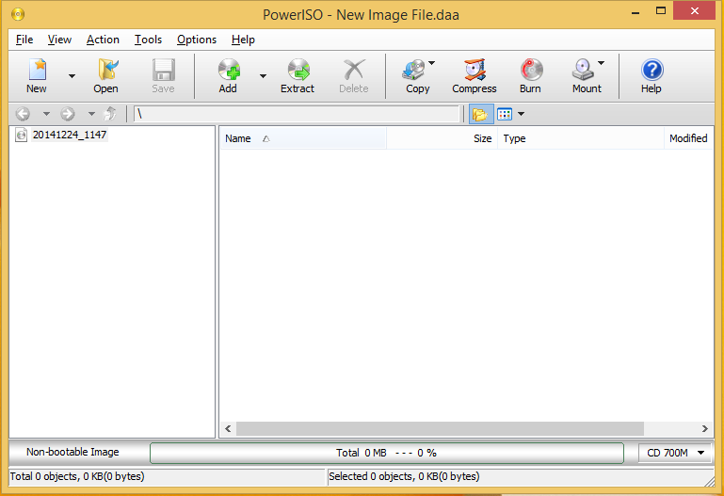Image resolution: width=724 pixels, height=496 pixels.
Task: Expand the view mode dropdown arrow
Action: tap(521, 114)
